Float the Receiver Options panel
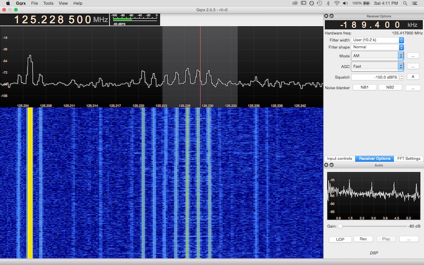 (x=332, y=16)
